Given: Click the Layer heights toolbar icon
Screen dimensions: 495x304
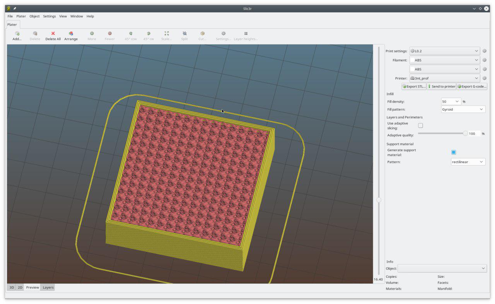Looking at the screenshot, I should click(x=246, y=34).
